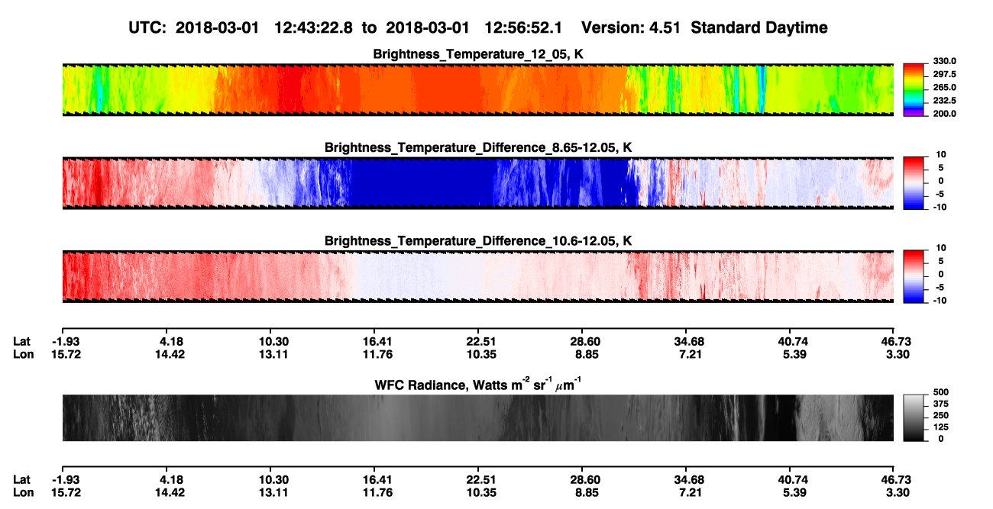Screen dimensions: 993x509
Task: Click the start time 12:43:22.8 in the header
Action: click(x=312, y=27)
